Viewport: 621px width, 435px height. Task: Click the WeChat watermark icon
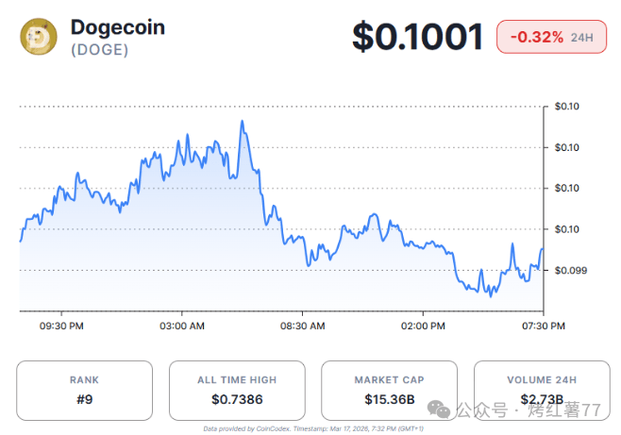(x=438, y=410)
